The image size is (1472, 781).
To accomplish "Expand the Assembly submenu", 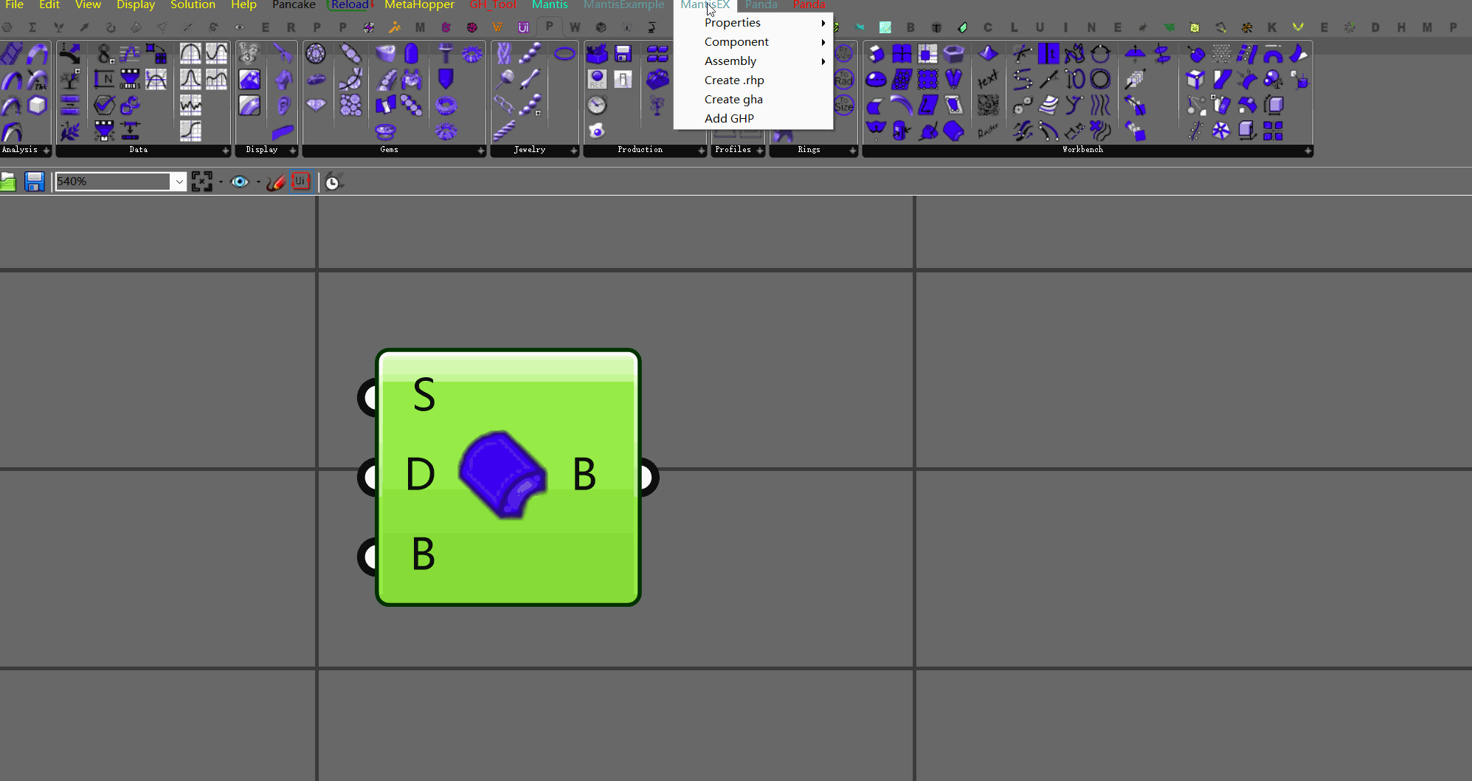I will pyautogui.click(x=730, y=61).
